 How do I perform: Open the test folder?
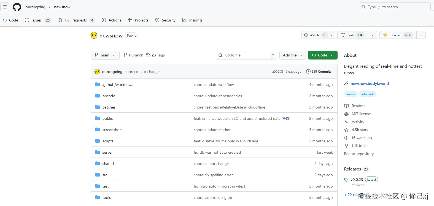pos(106,186)
